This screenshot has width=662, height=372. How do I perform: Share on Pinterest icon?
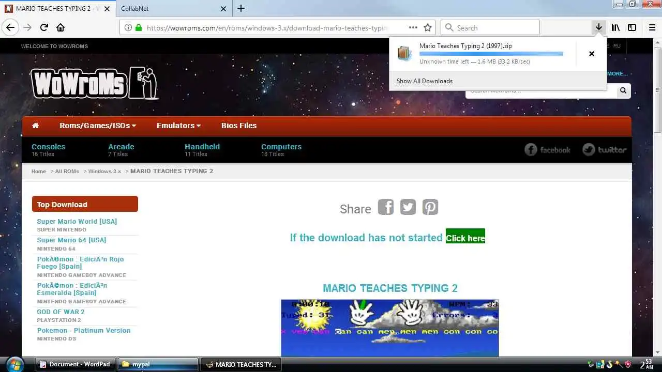(x=430, y=207)
